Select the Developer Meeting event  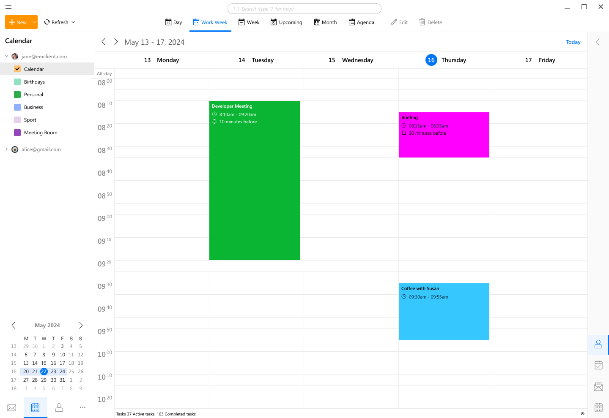[x=255, y=182]
